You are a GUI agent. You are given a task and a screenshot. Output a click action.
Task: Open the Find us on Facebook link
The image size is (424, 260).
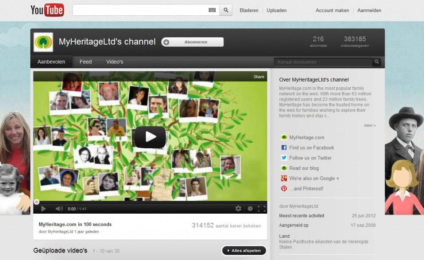tap(311, 148)
